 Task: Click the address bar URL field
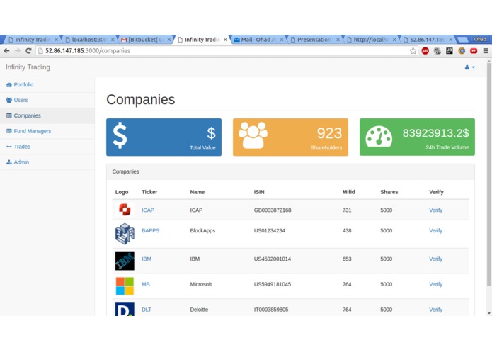[226, 51]
